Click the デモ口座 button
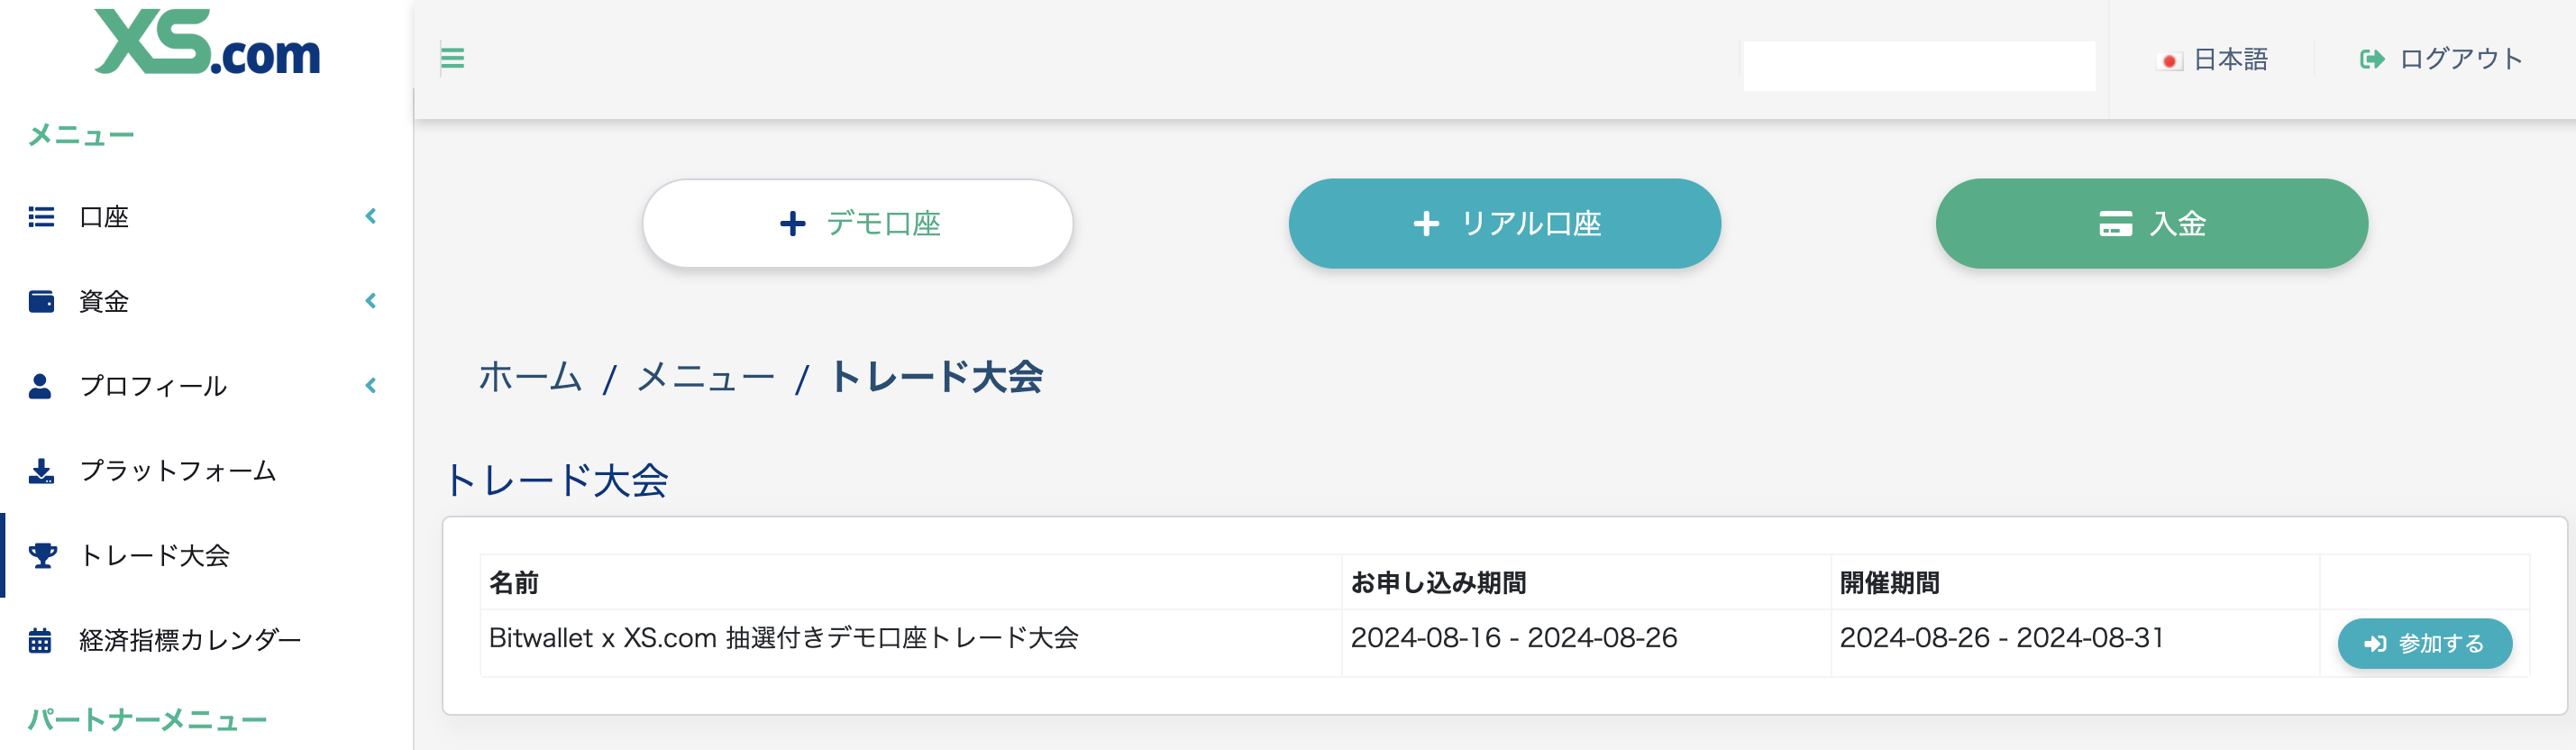 click(x=858, y=224)
